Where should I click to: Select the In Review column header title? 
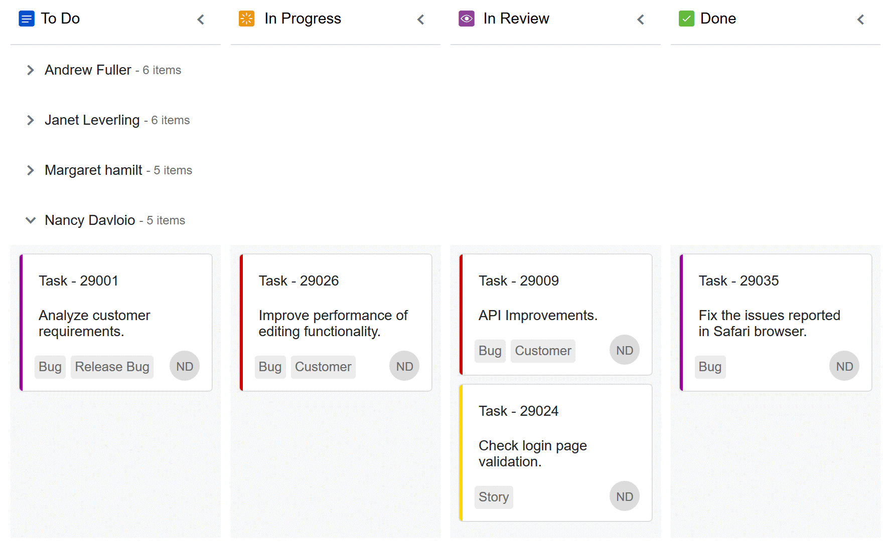pyautogui.click(x=516, y=19)
